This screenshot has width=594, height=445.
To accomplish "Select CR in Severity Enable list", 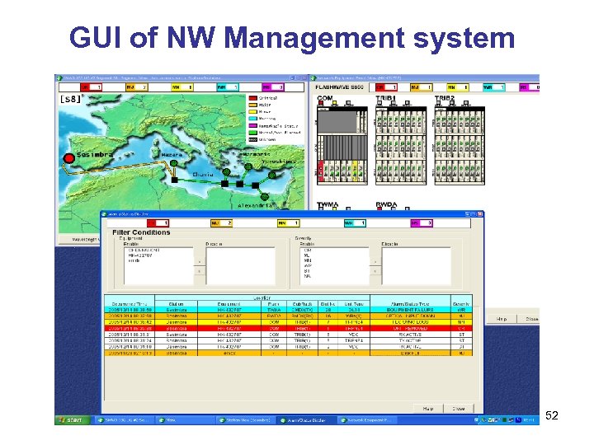I will [307, 251].
